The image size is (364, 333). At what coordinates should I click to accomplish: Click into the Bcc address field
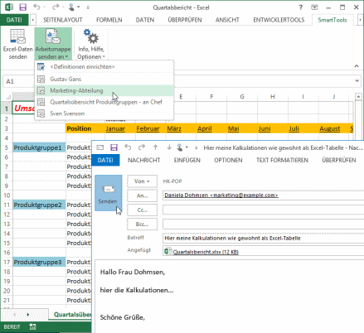click(x=263, y=224)
